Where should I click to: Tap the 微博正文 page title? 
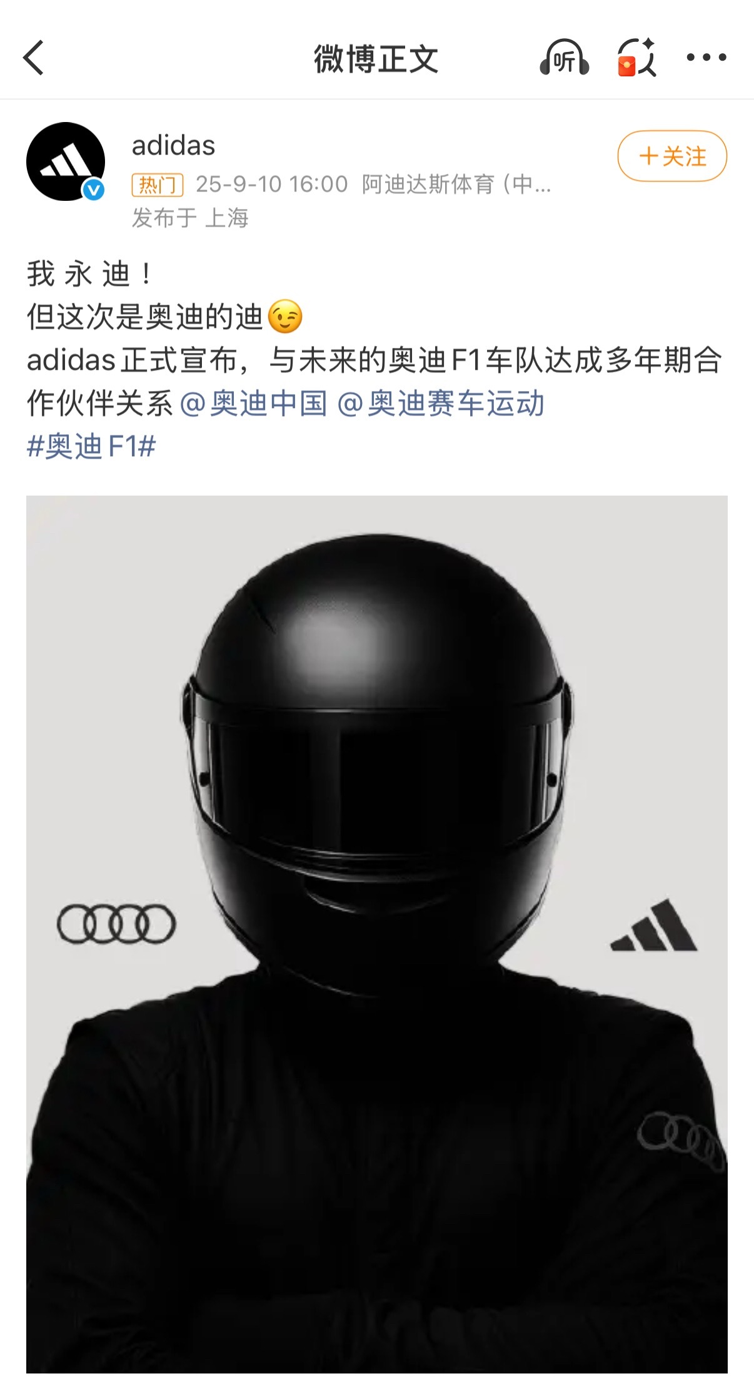click(376, 59)
